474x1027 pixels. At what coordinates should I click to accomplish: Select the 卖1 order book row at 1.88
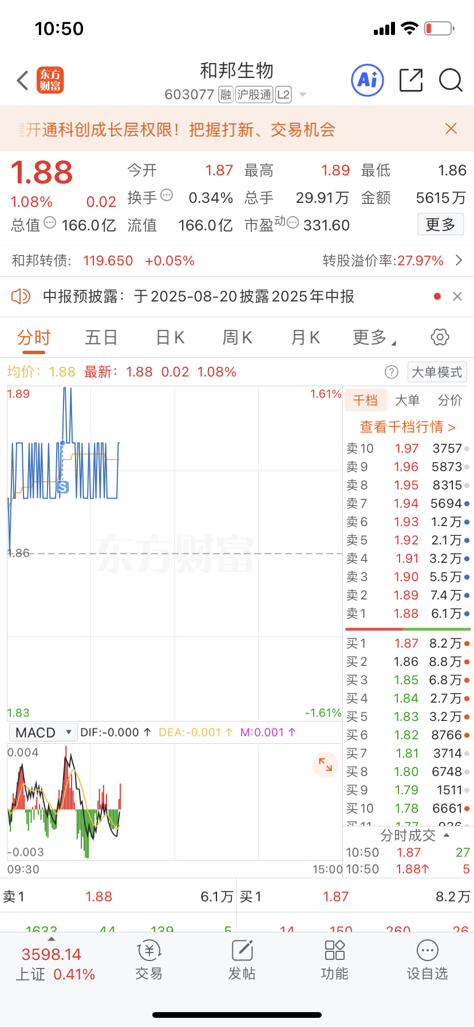click(408, 614)
